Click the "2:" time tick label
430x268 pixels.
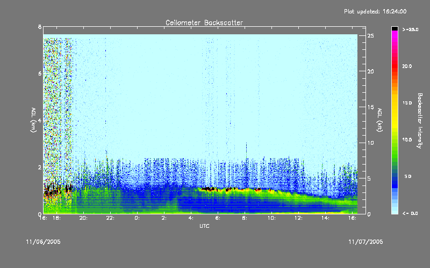(164, 218)
